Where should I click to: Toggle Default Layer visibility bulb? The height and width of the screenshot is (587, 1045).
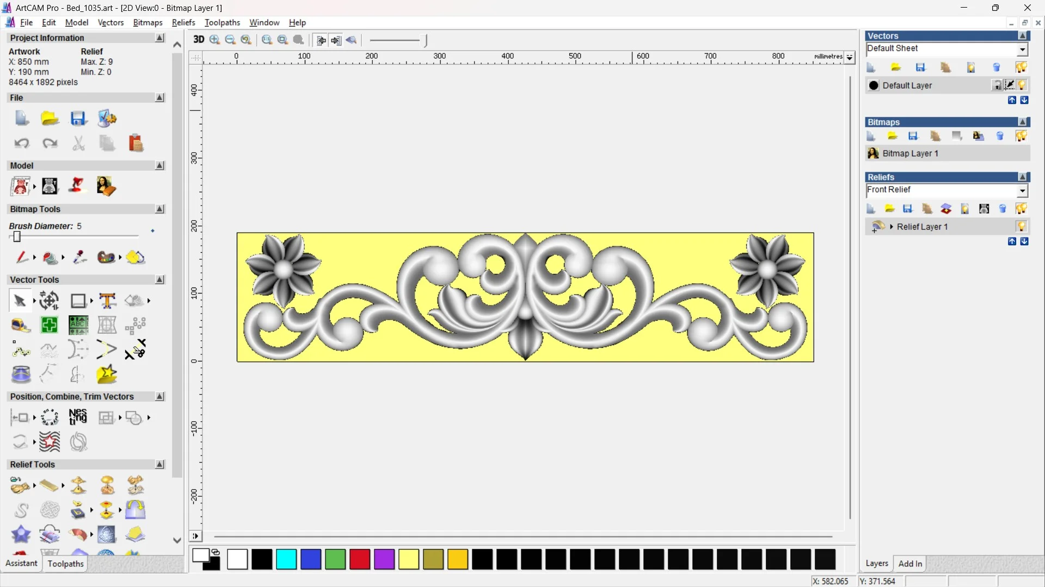(x=1022, y=85)
